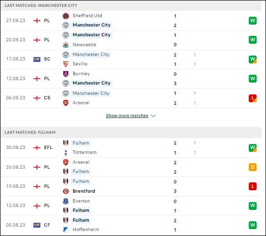This screenshot has height=236, width=266.
Task: Click the Tottenham club crest icon
Action: click(x=66, y=152)
